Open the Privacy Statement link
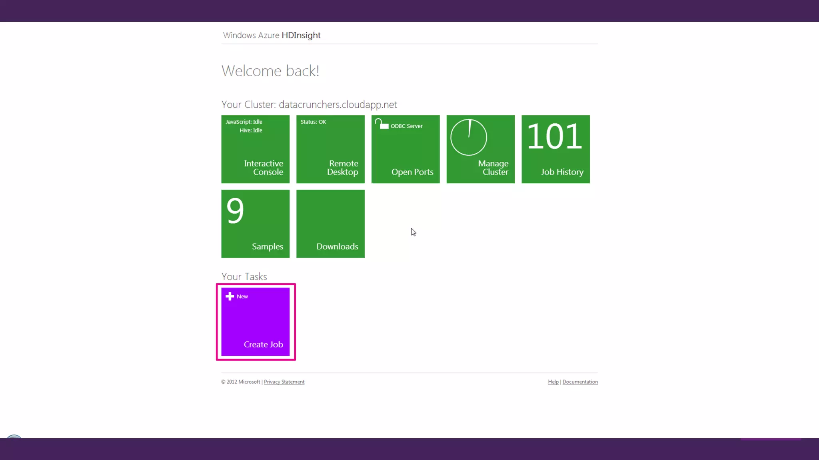This screenshot has height=460, width=819. tap(284, 382)
